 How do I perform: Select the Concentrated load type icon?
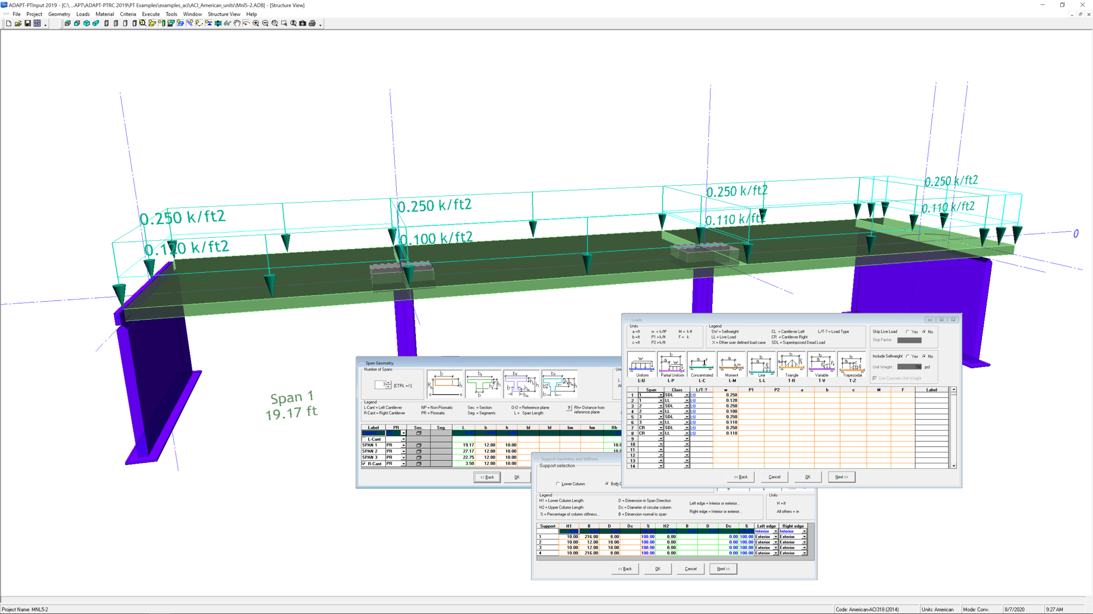pos(702,363)
